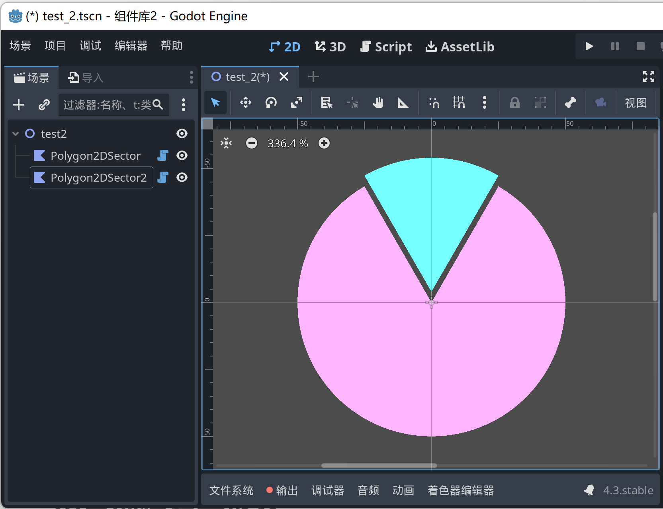The image size is (663, 509).
Task: Switch to the 2D workspace
Action: click(x=284, y=47)
